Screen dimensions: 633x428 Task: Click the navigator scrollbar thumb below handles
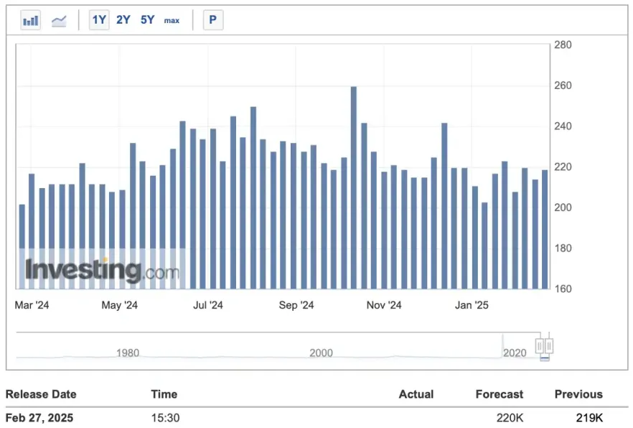click(x=545, y=358)
